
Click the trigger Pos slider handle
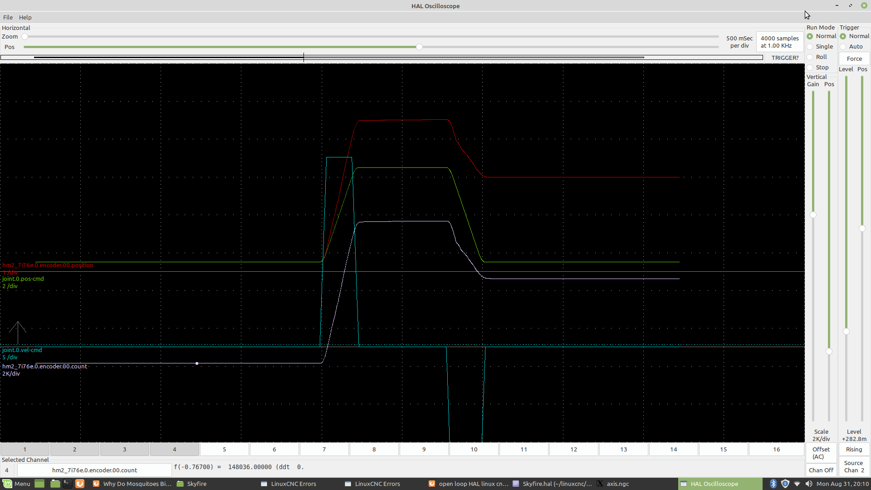pos(862,228)
